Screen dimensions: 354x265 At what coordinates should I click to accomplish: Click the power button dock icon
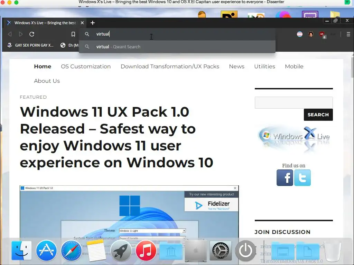point(245,251)
